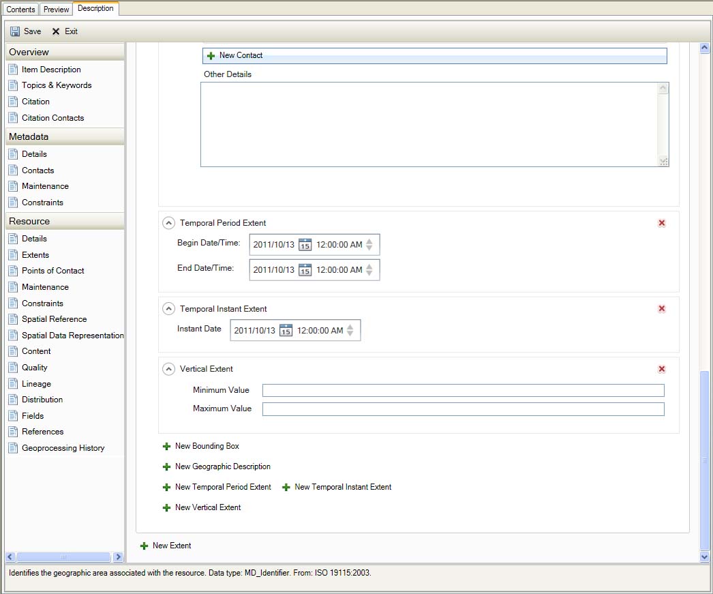Open calendar picker for Instant Date
Viewport: 713px width, 594px height.
[286, 330]
